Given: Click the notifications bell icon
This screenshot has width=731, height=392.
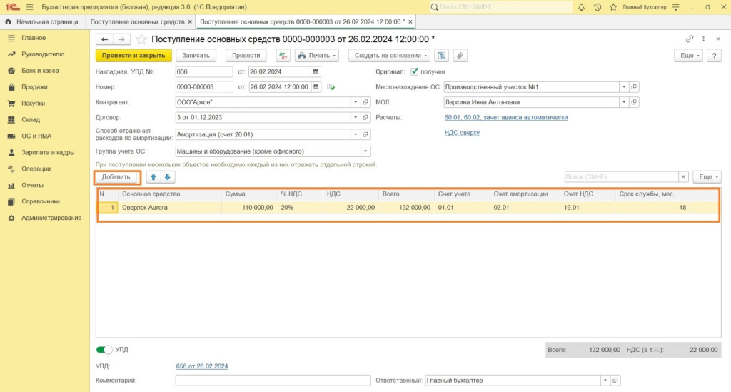Looking at the screenshot, I should pos(582,7).
